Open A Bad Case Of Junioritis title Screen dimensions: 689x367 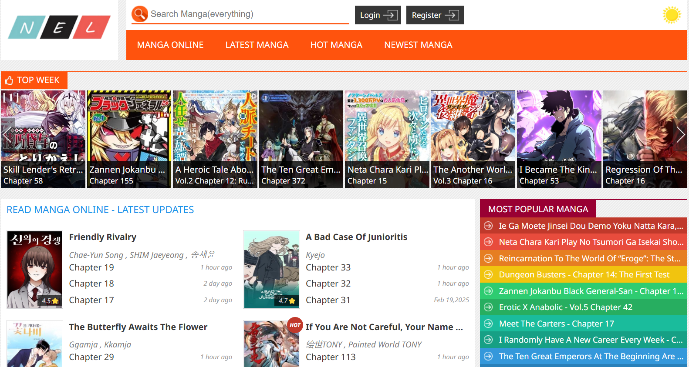tap(356, 237)
